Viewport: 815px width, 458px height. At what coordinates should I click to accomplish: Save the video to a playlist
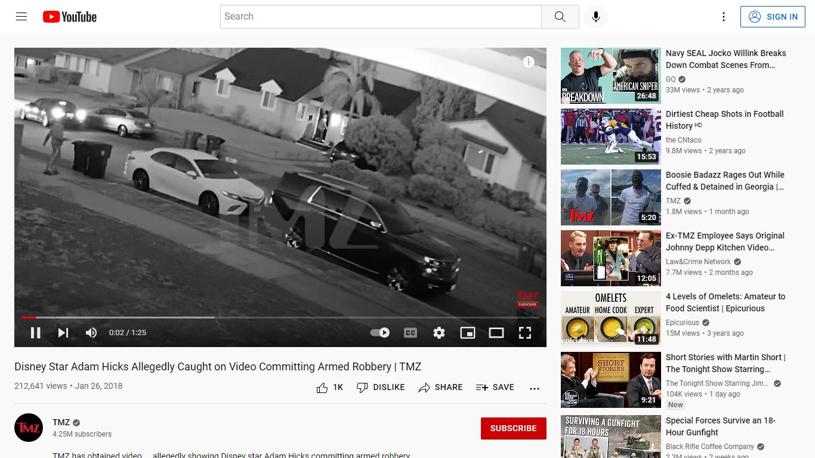click(495, 388)
